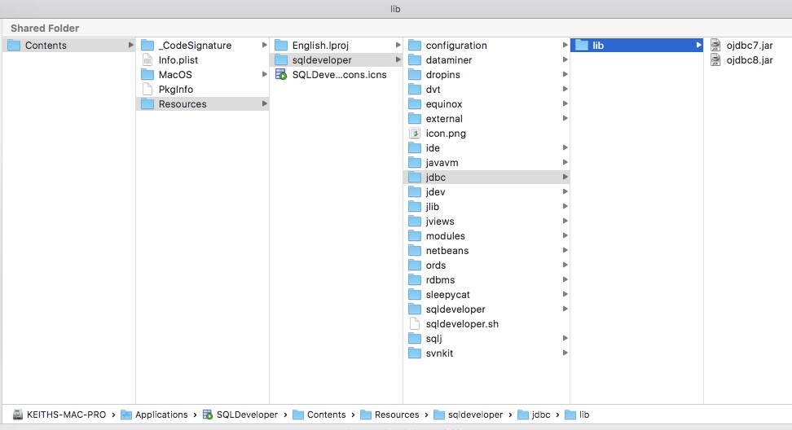Expand the Resources folder arrow
The width and height of the screenshot is (792, 430).
point(264,103)
